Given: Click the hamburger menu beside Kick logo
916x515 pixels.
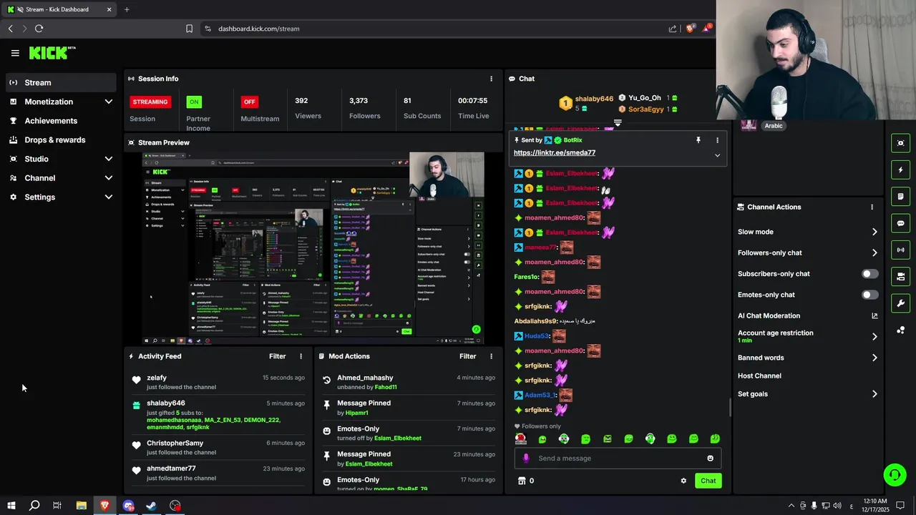Looking at the screenshot, I should [x=15, y=53].
